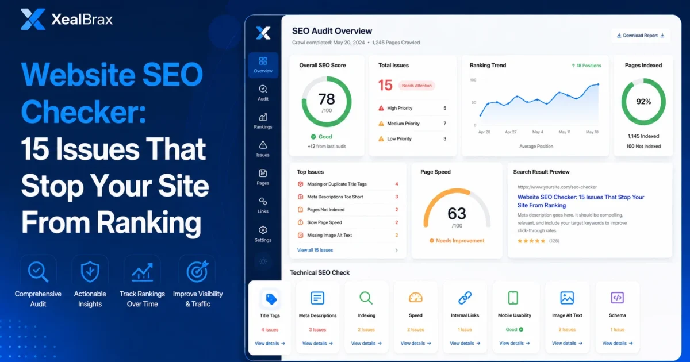This screenshot has width=690, height=362.
Task: Click the Overall SEO Score 78 gauge
Action: pyautogui.click(x=327, y=102)
